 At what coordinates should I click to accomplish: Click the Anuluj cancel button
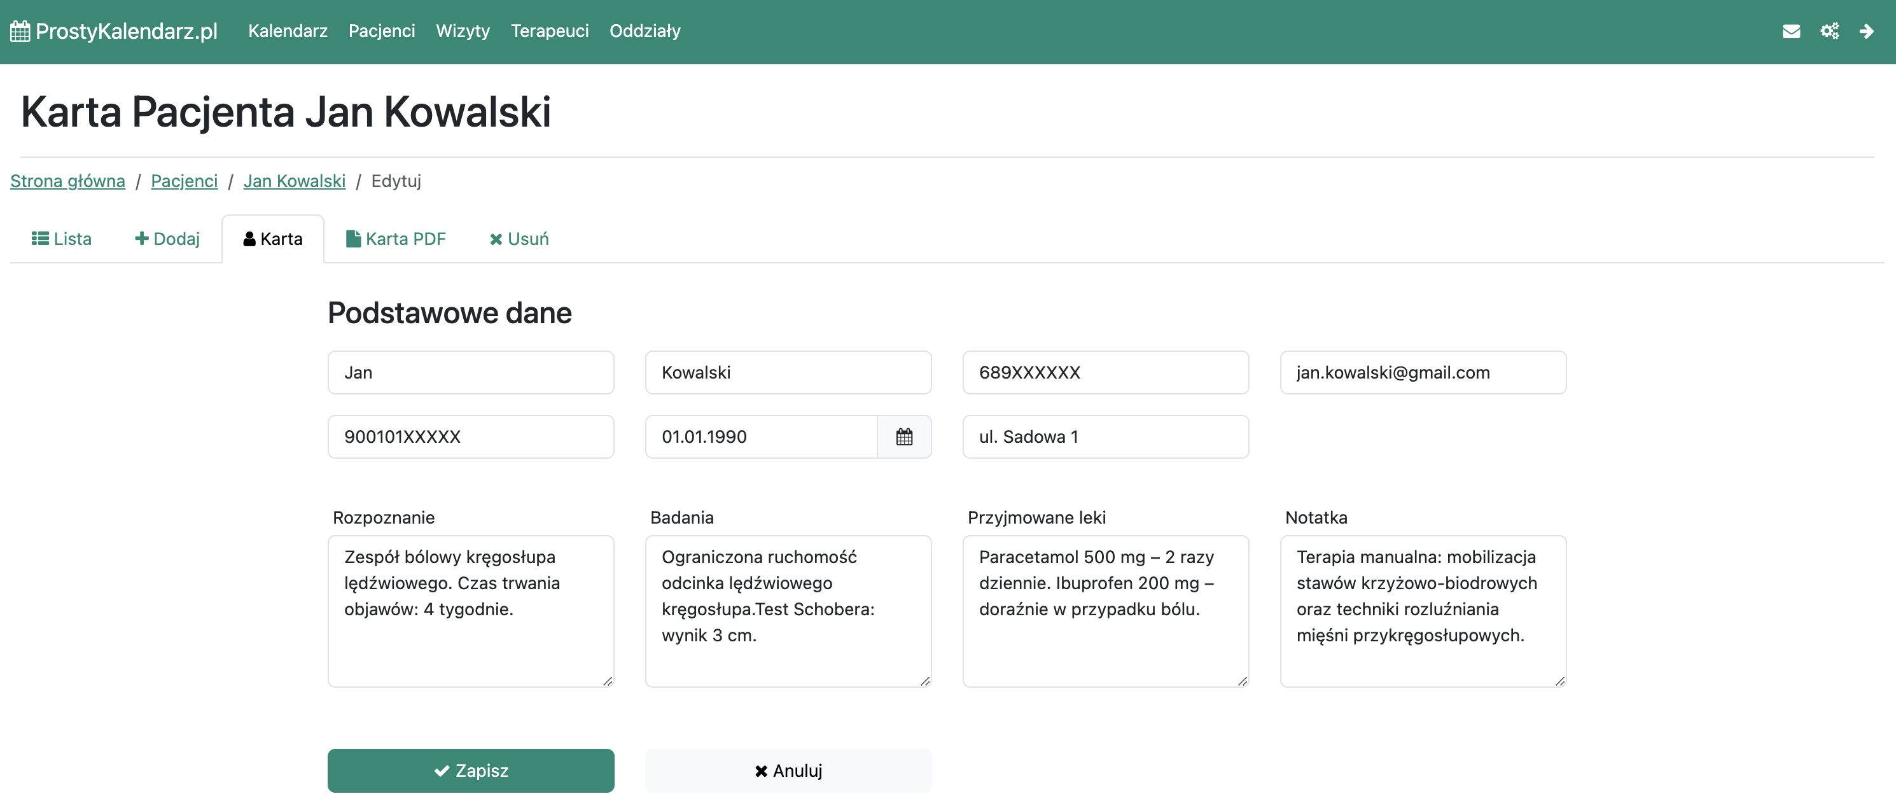pyautogui.click(x=788, y=770)
